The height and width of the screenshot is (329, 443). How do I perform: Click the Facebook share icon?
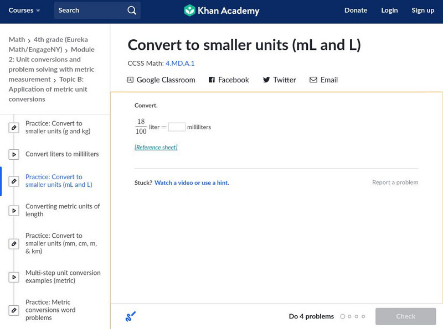pos(212,80)
